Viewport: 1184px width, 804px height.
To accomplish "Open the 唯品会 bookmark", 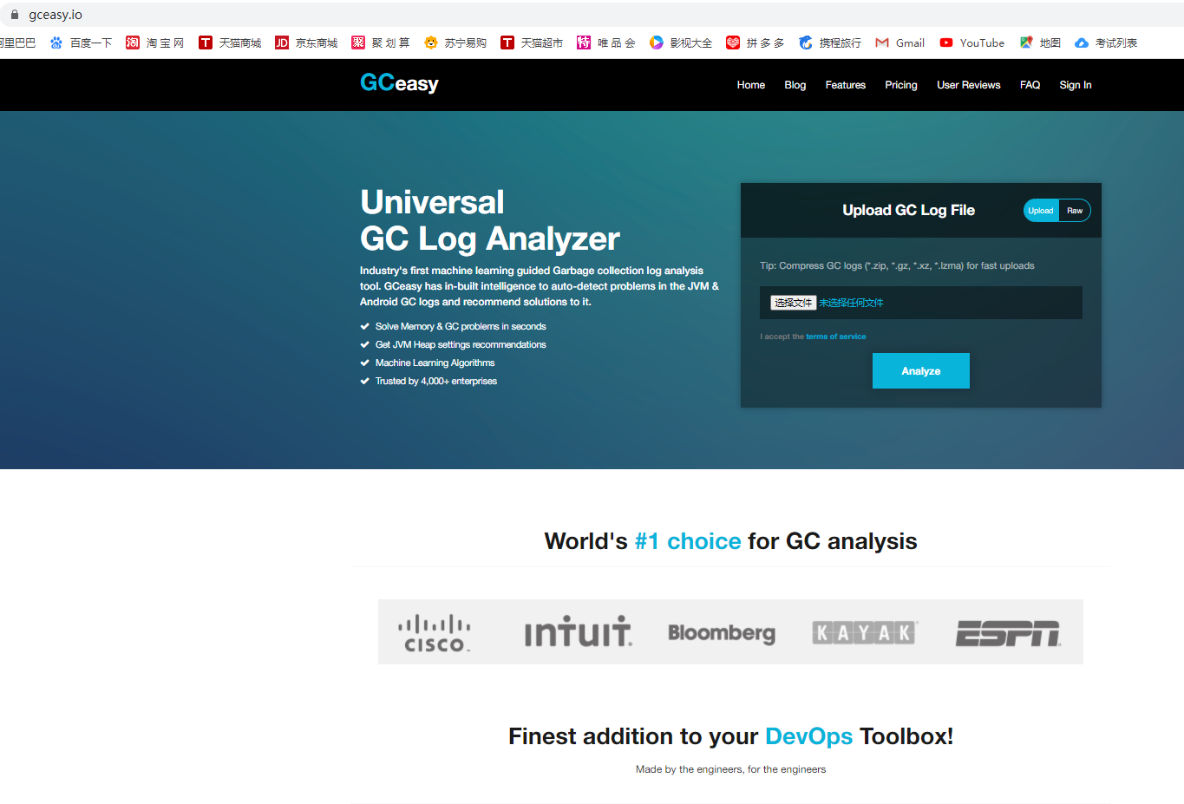I will (x=606, y=42).
